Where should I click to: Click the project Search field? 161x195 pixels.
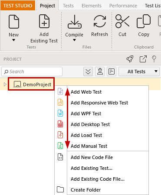(x=32, y=71)
